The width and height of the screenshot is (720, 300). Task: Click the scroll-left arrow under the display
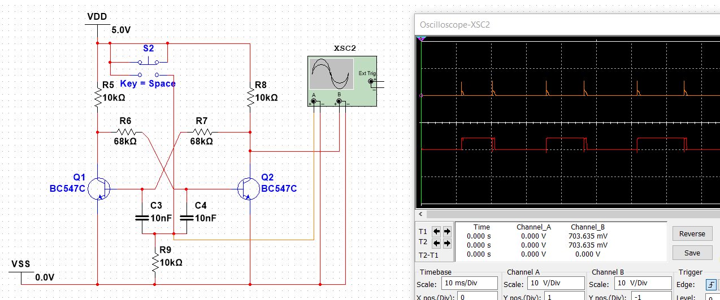420,215
